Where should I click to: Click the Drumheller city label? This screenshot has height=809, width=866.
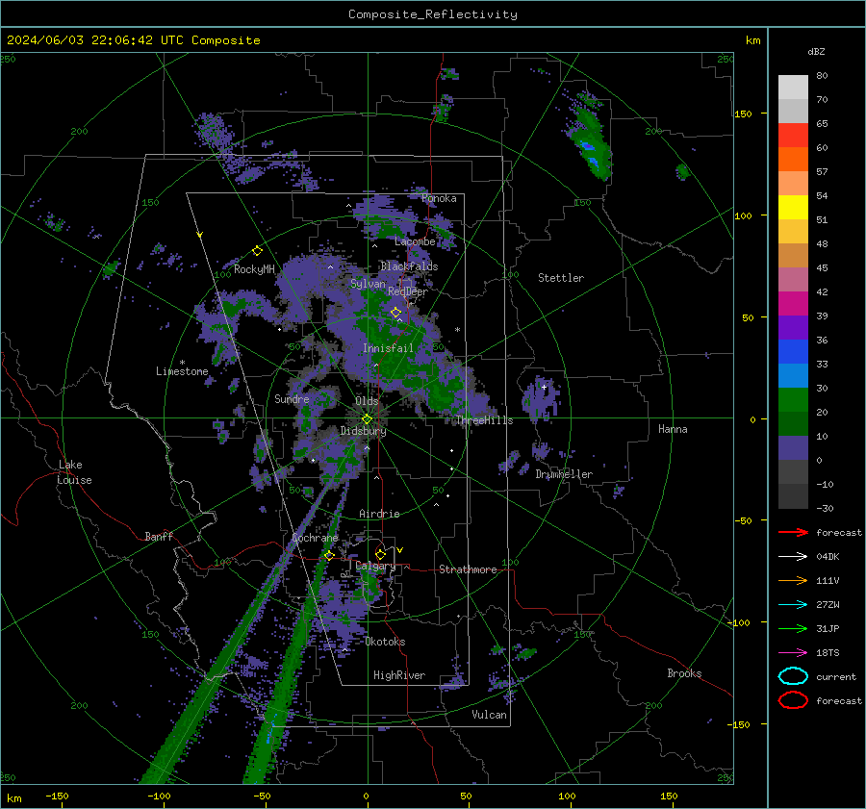pyautogui.click(x=564, y=474)
